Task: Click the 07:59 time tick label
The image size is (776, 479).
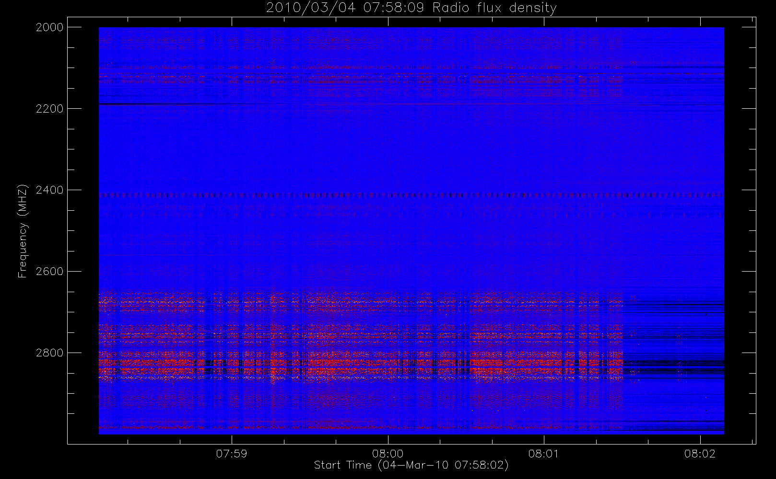Action: pyautogui.click(x=232, y=454)
